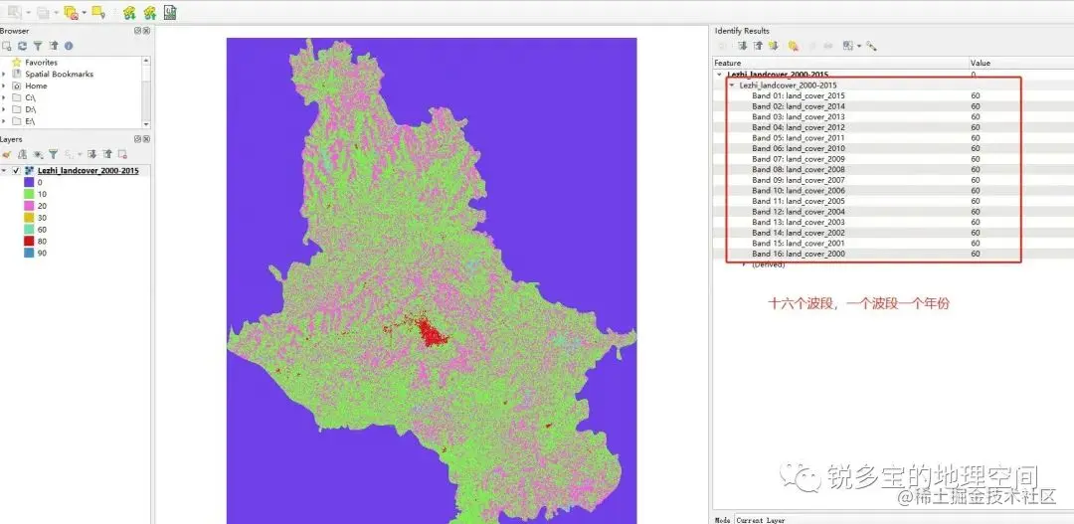Click Identify Settings wrench icon
1074x524 pixels.
pos(871,46)
